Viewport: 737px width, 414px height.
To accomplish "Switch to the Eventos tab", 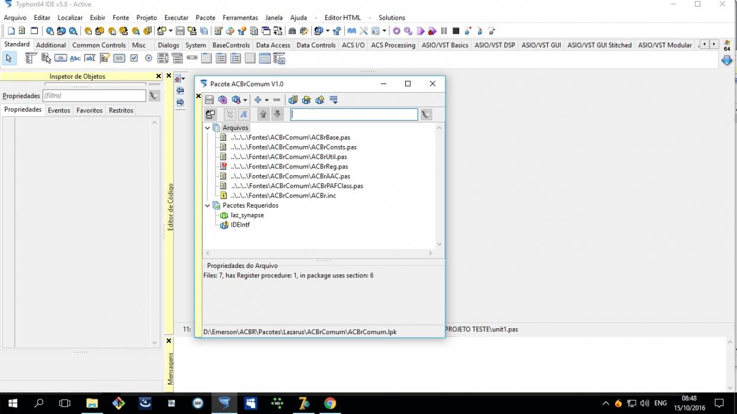I will pyautogui.click(x=59, y=111).
